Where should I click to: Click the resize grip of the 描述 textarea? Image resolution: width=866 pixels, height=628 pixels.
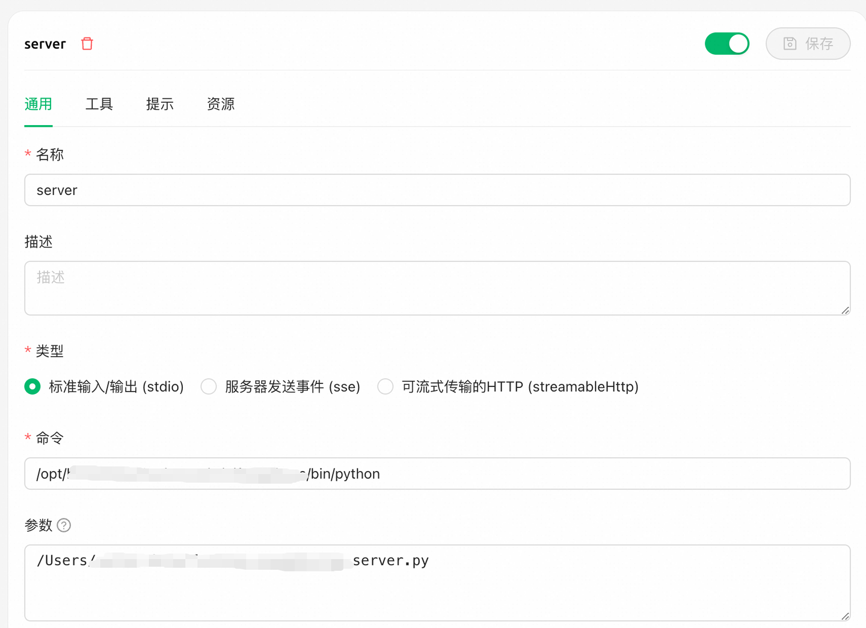point(846,310)
